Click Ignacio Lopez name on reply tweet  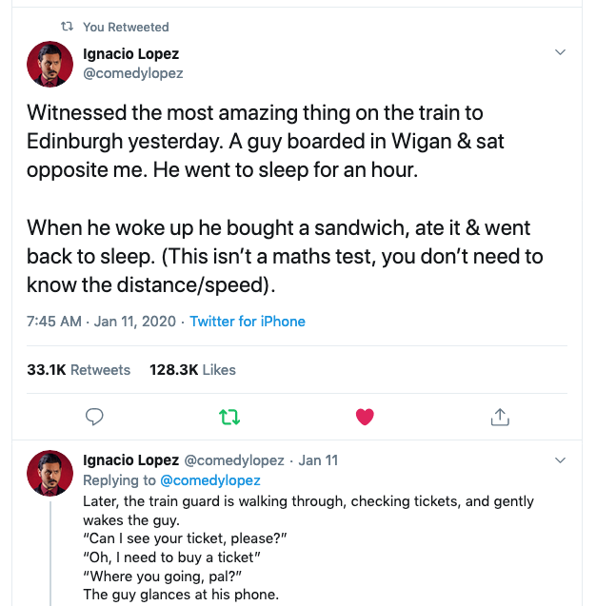(x=130, y=460)
